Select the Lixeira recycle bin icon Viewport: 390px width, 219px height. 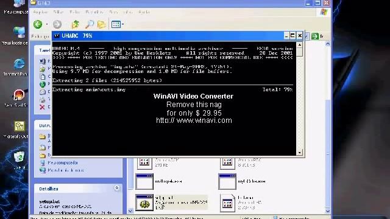(19, 161)
